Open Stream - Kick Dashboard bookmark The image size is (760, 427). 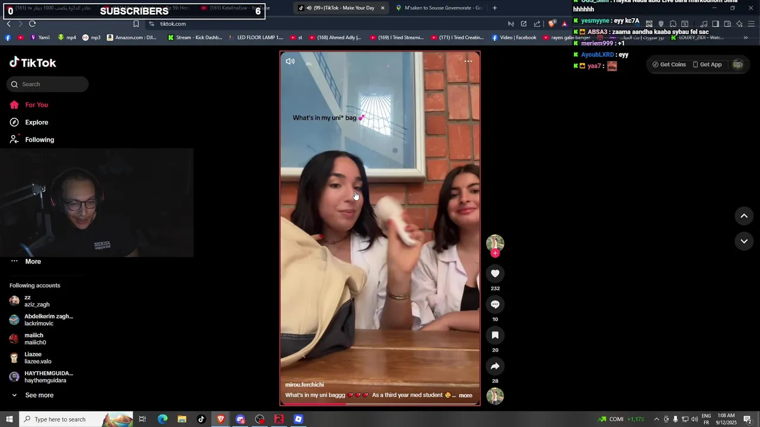[195, 37]
